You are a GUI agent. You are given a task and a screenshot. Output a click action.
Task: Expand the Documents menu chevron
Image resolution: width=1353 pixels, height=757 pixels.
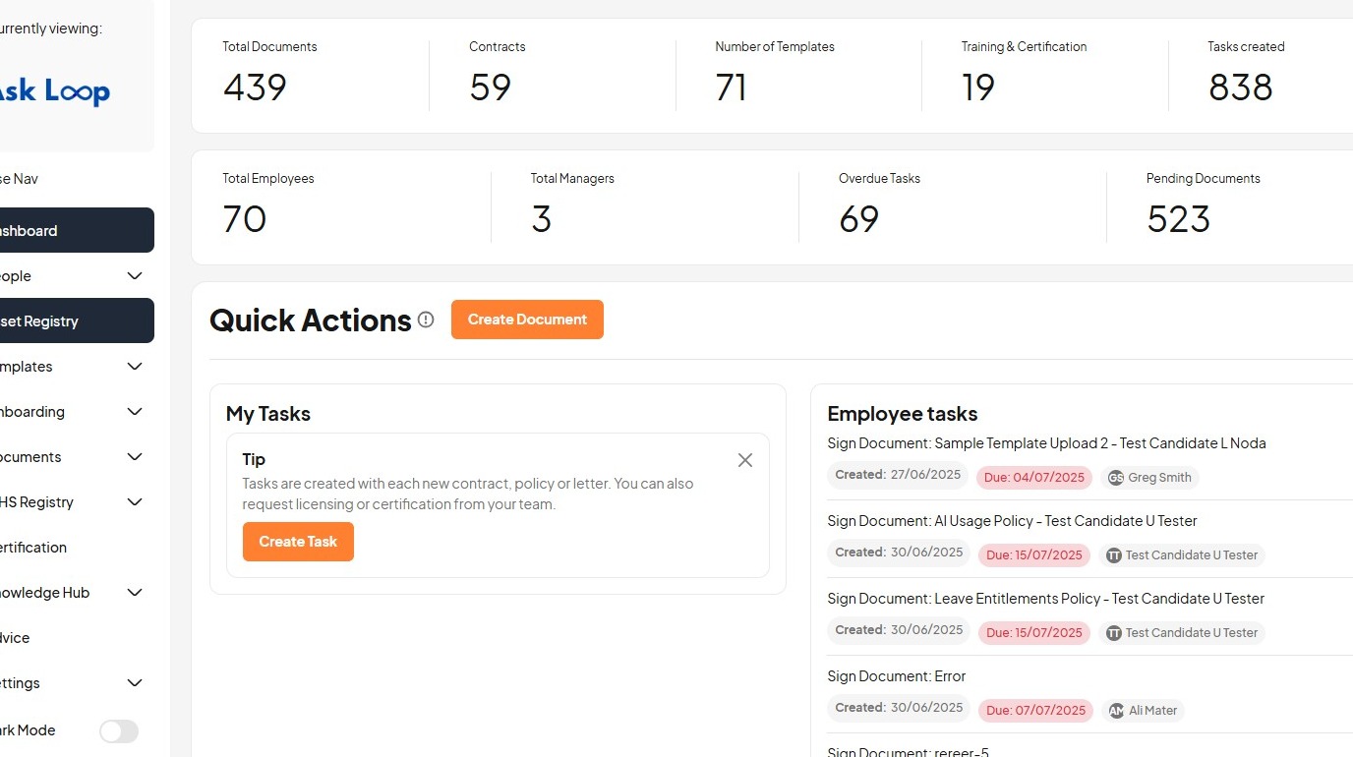coord(136,457)
